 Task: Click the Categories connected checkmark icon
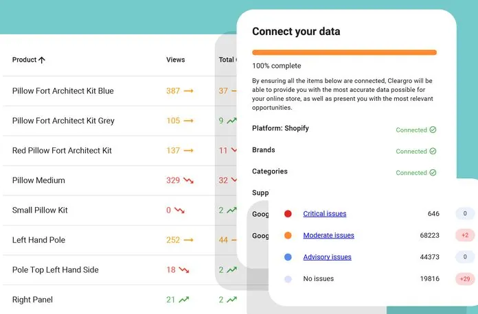(433, 173)
